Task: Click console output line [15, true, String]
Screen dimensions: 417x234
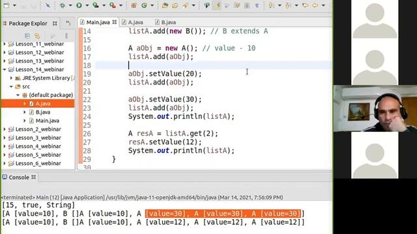Action: point(38,205)
